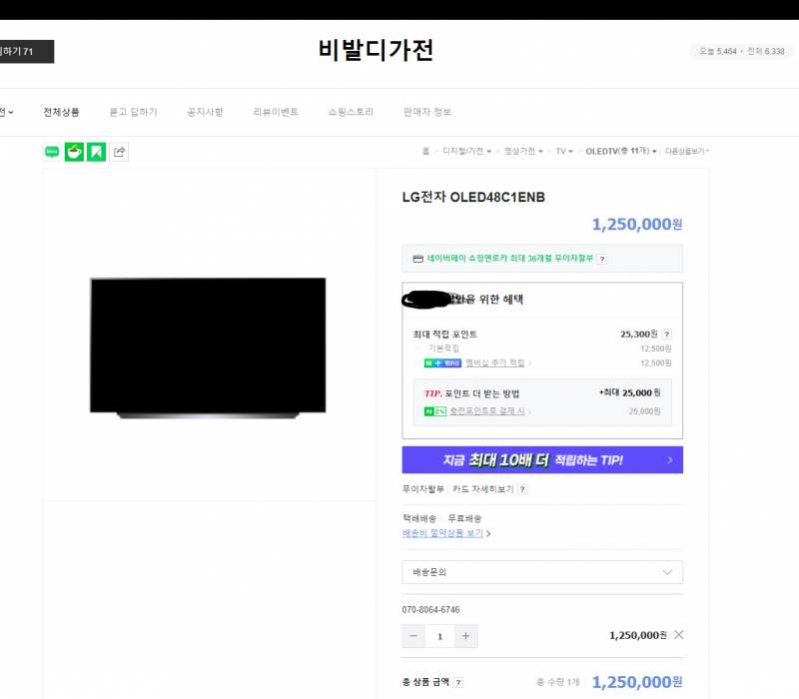Click the phone number 070-8064-6746
The height and width of the screenshot is (699, 799).
pos(430,610)
